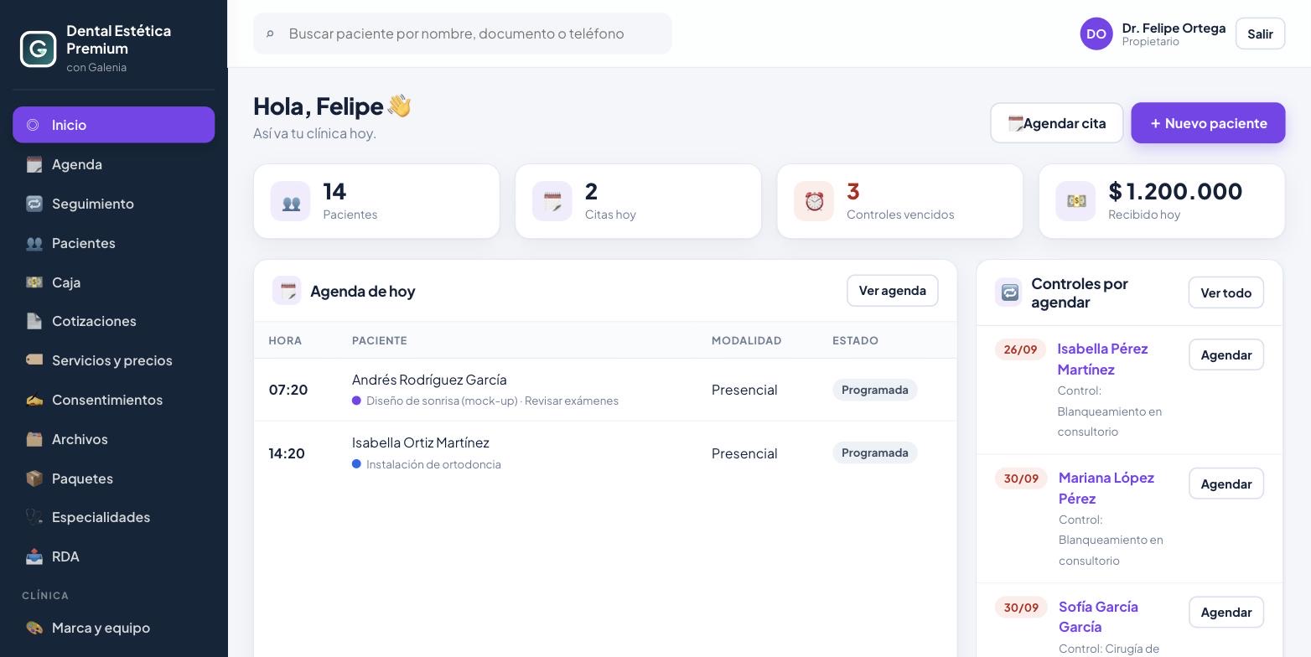Go to Agenda in the sidebar

[114, 164]
